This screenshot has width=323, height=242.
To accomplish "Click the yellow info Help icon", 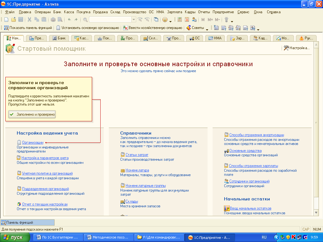I will (165, 20).
